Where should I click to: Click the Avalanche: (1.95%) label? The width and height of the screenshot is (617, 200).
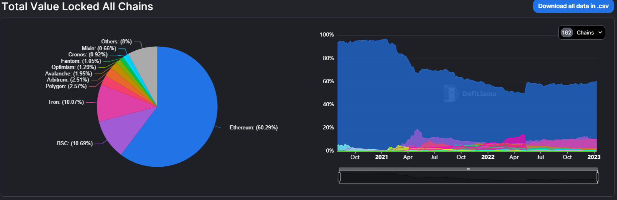[69, 73]
